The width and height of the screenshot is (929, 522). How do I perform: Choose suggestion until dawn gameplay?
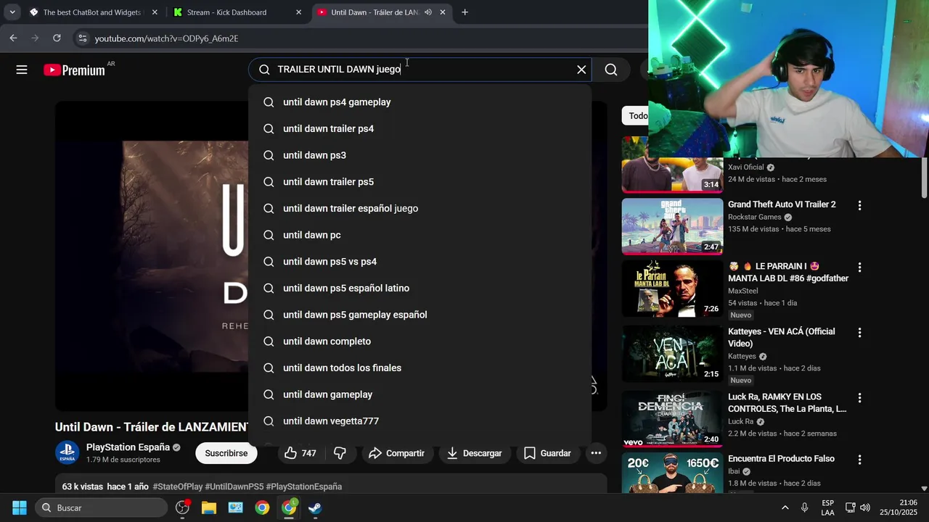point(420,394)
